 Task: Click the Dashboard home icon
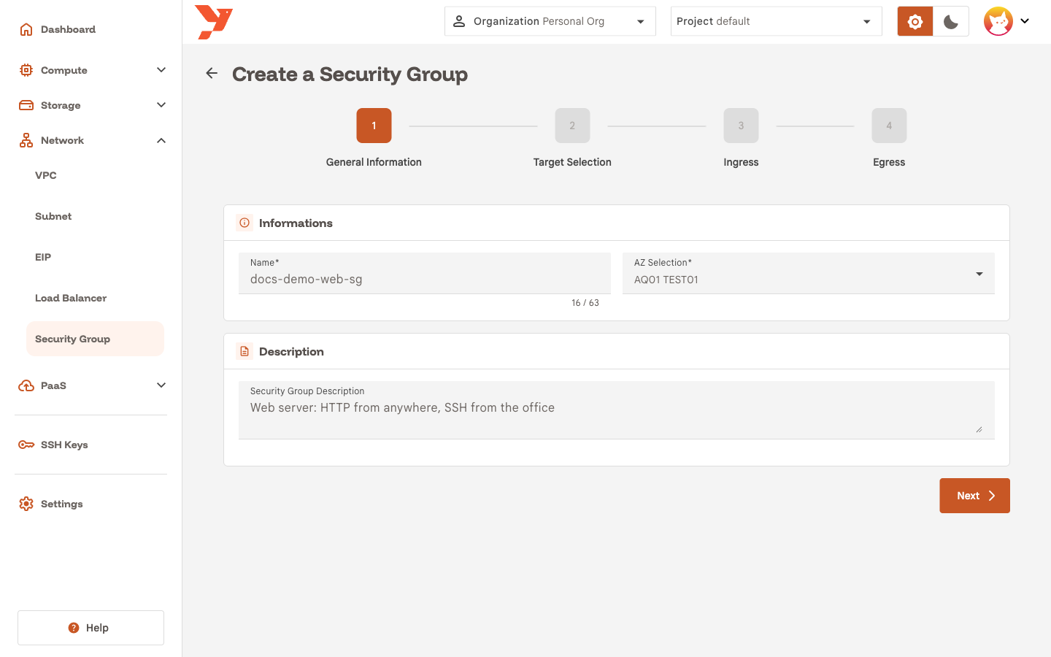[x=26, y=29]
